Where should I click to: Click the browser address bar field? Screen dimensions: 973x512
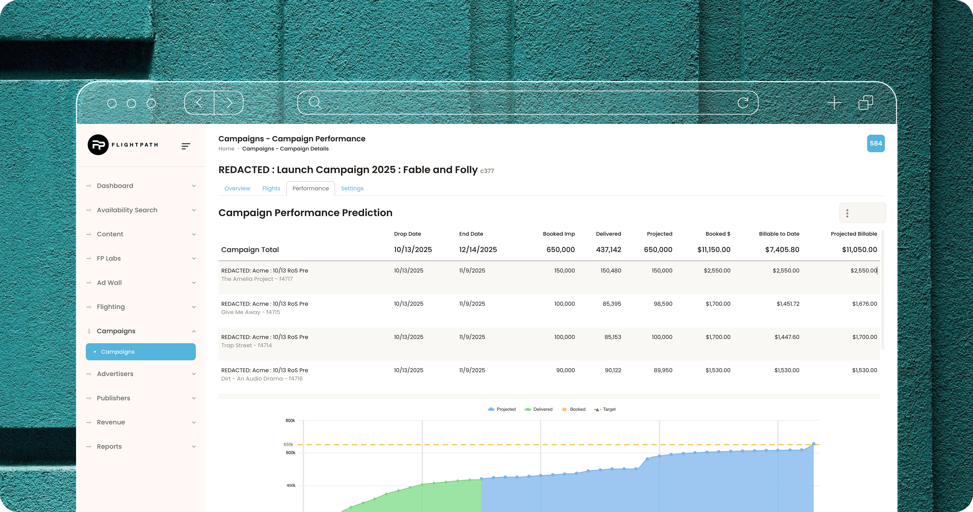coord(528,102)
